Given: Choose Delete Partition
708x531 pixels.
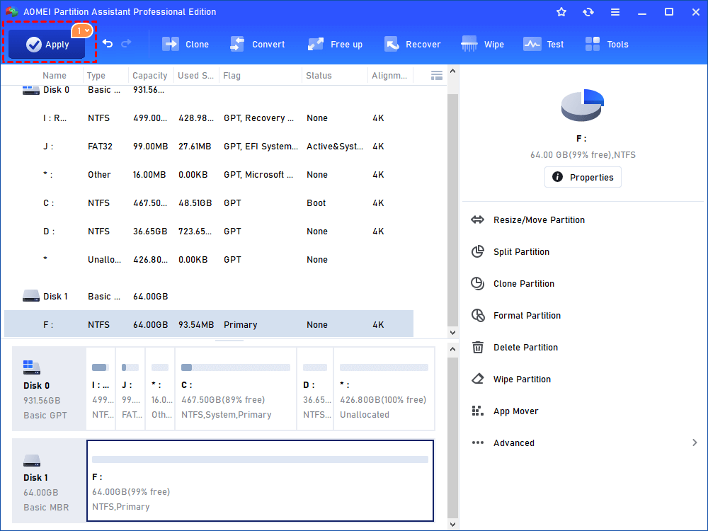Looking at the screenshot, I should [525, 347].
